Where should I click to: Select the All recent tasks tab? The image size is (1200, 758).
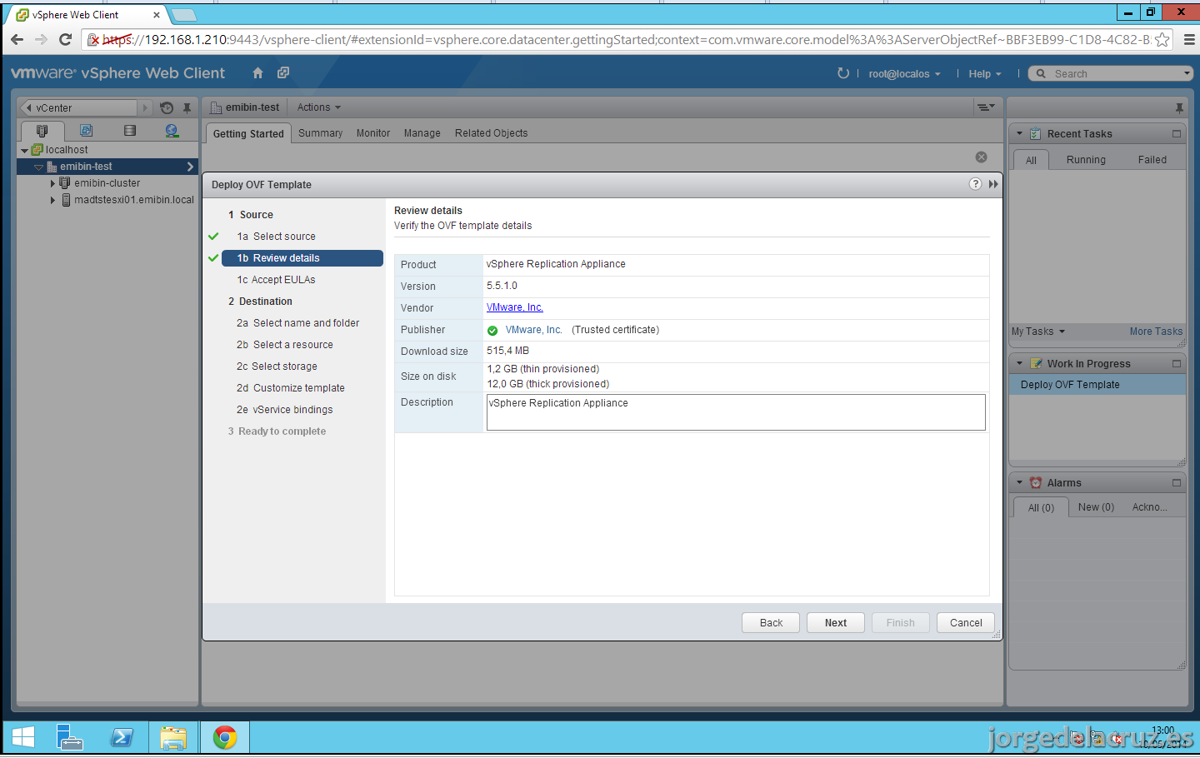(1031, 160)
